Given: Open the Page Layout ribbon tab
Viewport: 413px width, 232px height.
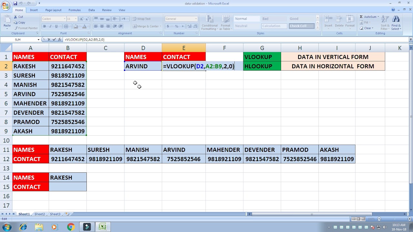Looking at the screenshot, I should tap(53, 10).
